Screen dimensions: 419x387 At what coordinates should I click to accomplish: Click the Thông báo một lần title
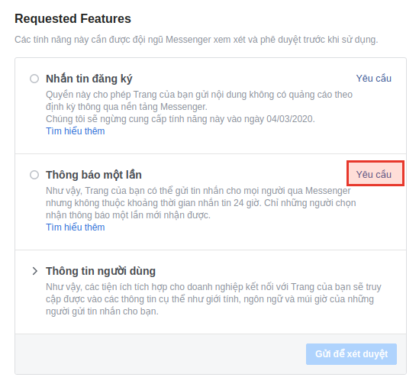coord(94,175)
